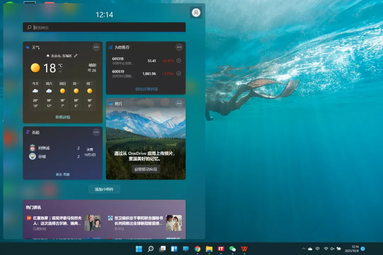Select the 周日 forecast column

tap(62, 95)
